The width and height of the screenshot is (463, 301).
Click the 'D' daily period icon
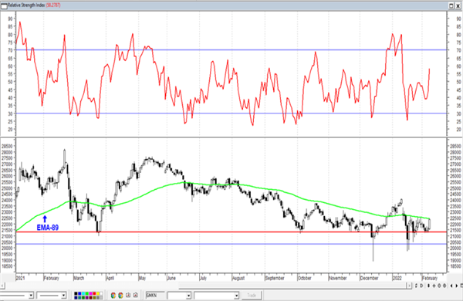click(421, 286)
